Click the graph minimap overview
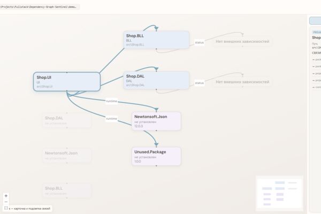 279,193
